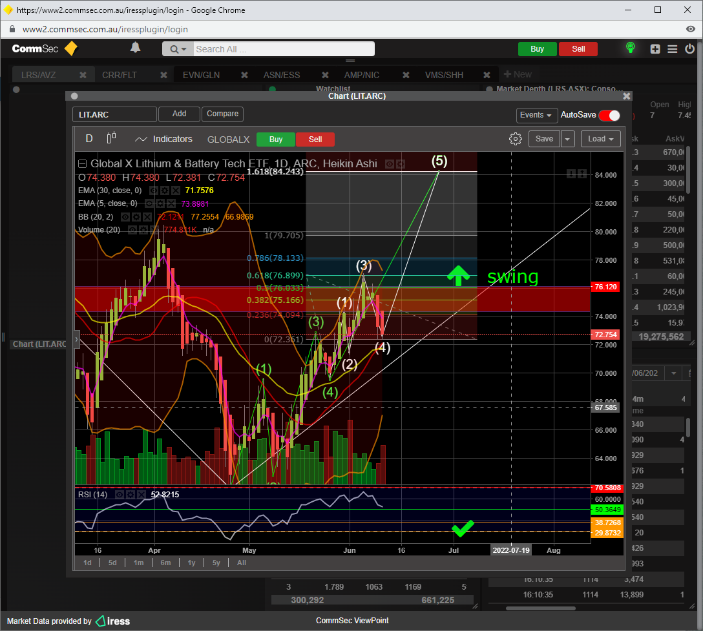Close the AMP/NIC tab

[x=406, y=75]
